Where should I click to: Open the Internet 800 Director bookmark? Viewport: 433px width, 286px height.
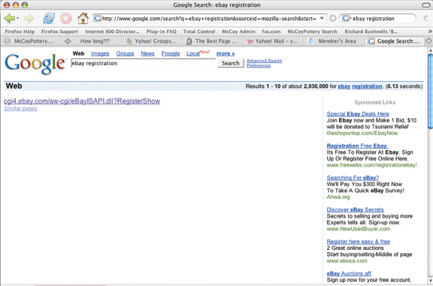tap(112, 32)
